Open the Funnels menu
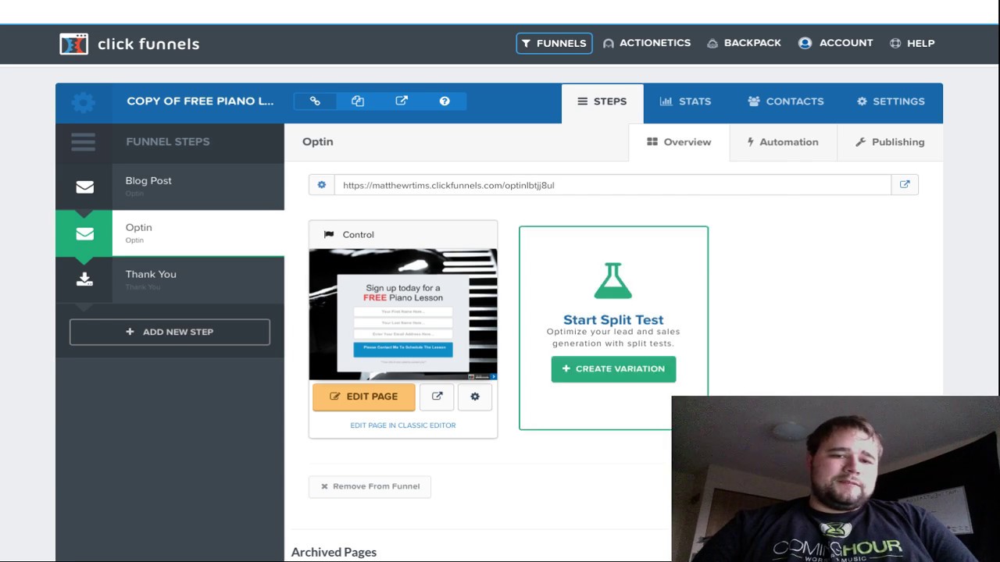The height and width of the screenshot is (562, 1000). click(554, 44)
